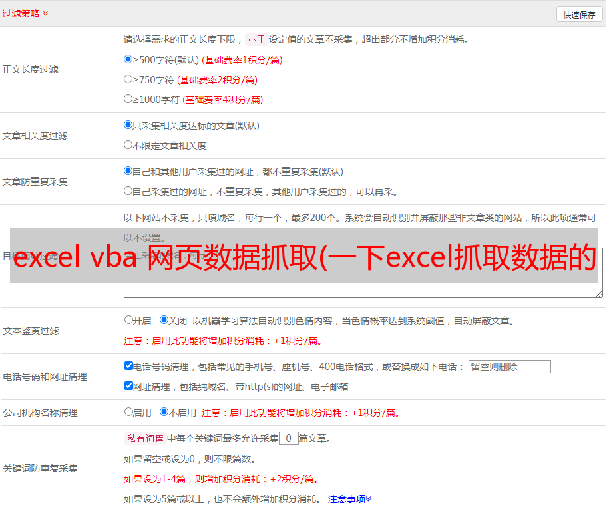Choose 不限定文章相关度 option

tap(128, 145)
